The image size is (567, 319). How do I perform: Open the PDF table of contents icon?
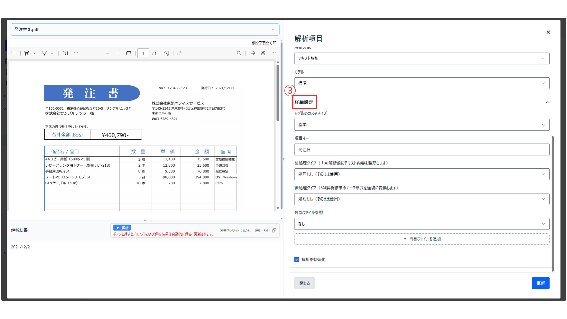pyautogui.click(x=14, y=53)
